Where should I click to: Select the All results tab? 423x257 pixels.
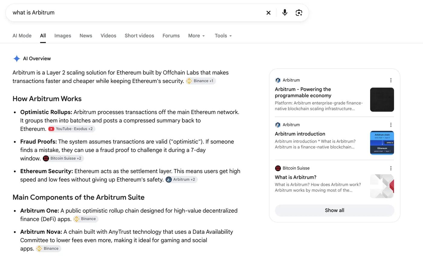(43, 36)
